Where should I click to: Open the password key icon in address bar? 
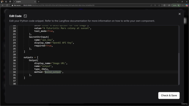151,5
